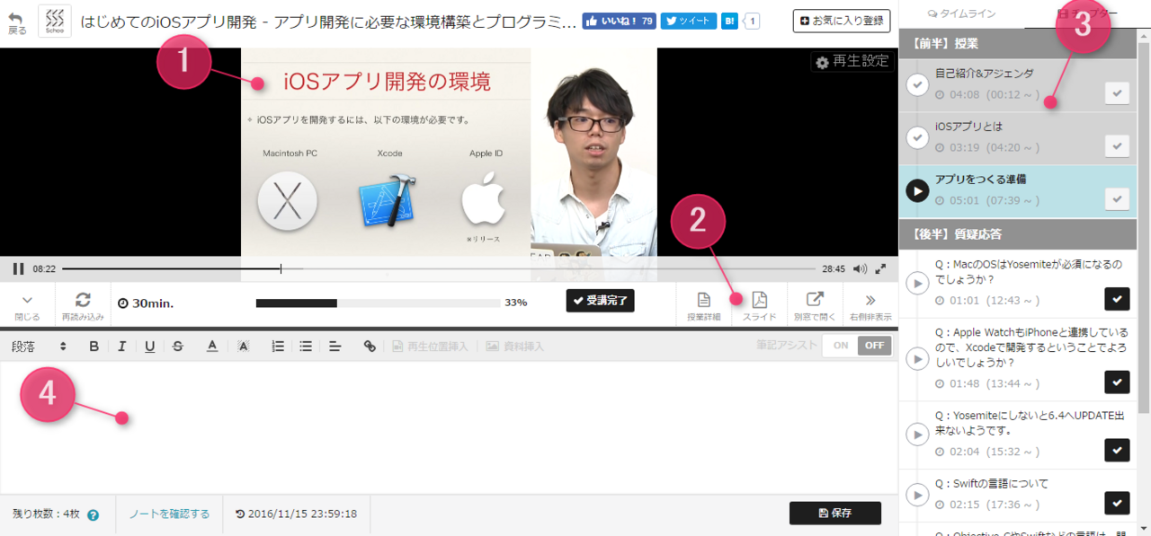Insert a hyperlink in the note

coord(370,347)
